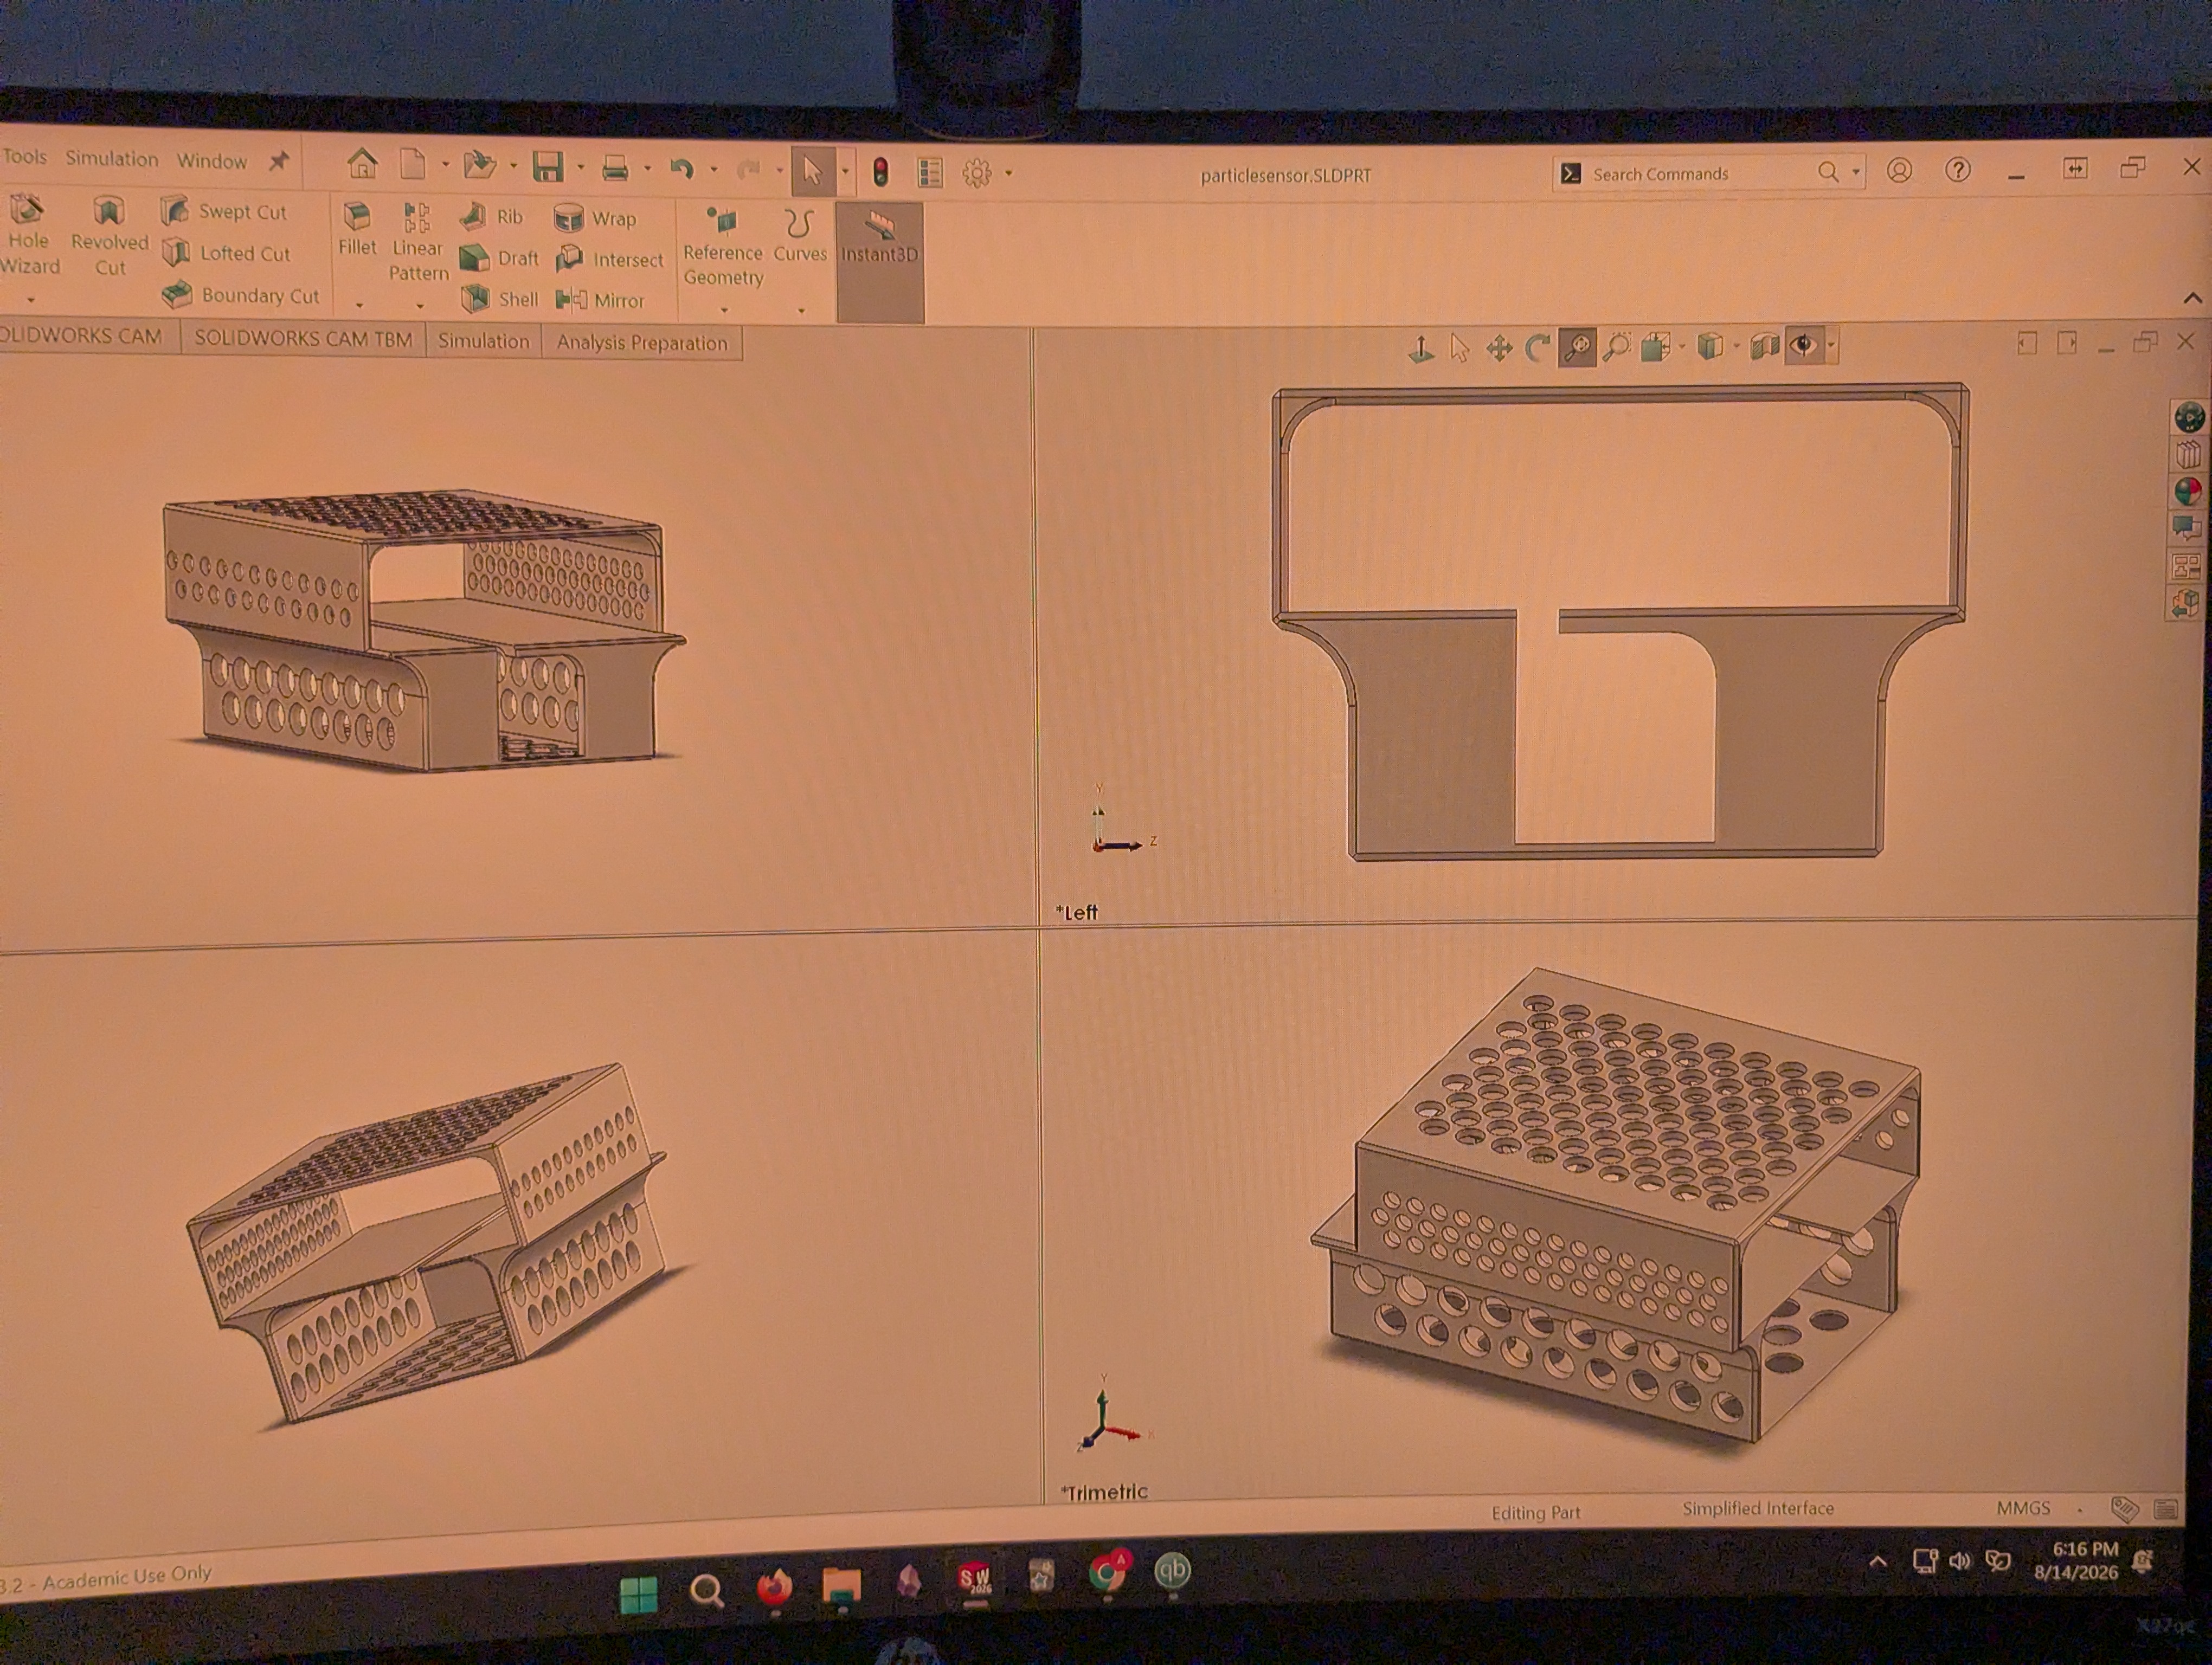This screenshot has width=2212, height=1665.
Task: Open the Options gear dropdown arrow
Action: click(1008, 174)
